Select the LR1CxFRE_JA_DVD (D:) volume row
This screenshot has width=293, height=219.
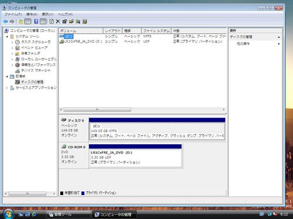pyautogui.click(x=142, y=41)
